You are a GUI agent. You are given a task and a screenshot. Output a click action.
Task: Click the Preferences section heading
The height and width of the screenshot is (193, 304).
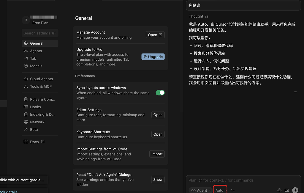tap(85, 76)
